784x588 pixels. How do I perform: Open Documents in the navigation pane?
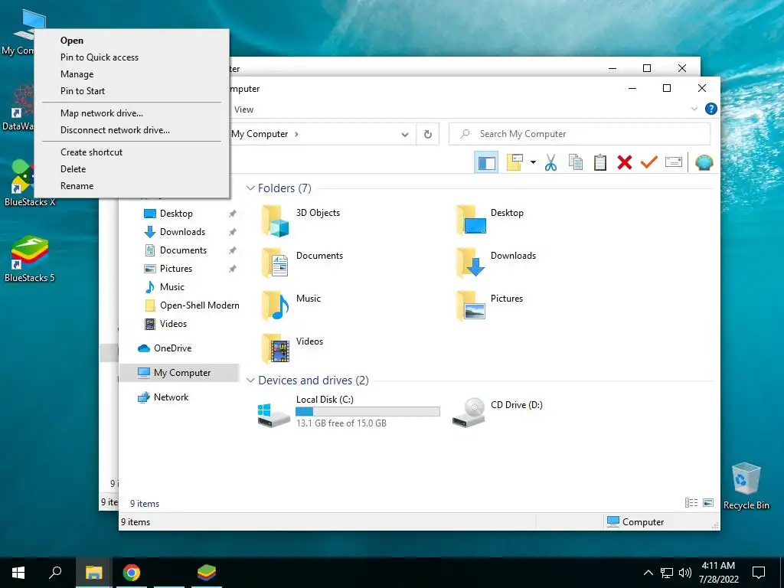pyautogui.click(x=183, y=250)
